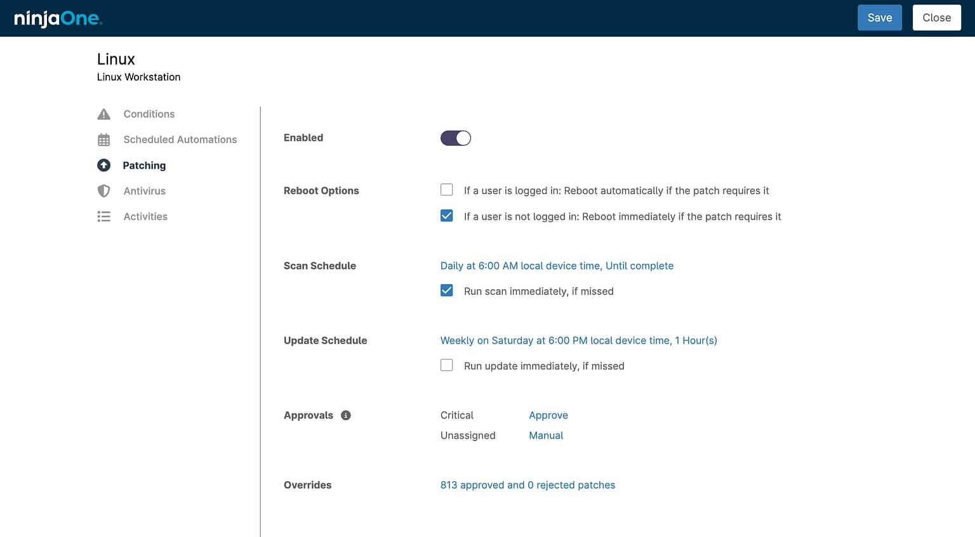The width and height of the screenshot is (975, 537).
Task: Open 813 approved and 0 rejected patches
Action: pyautogui.click(x=527, y=485)
